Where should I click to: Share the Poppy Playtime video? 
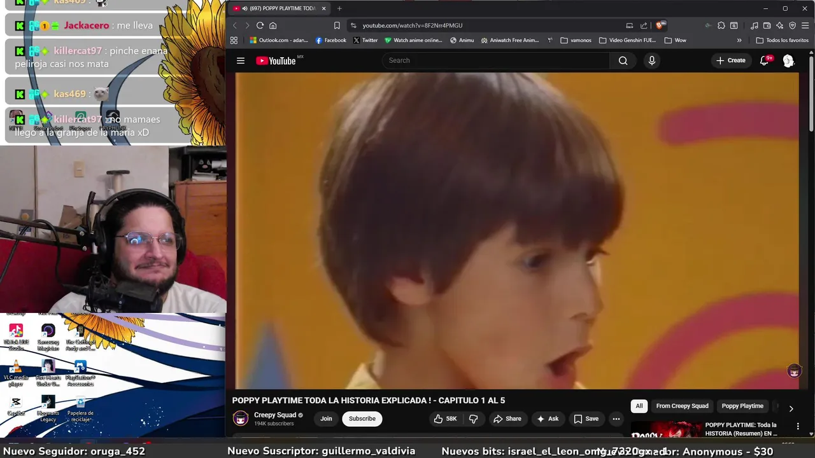pos(507,419)
